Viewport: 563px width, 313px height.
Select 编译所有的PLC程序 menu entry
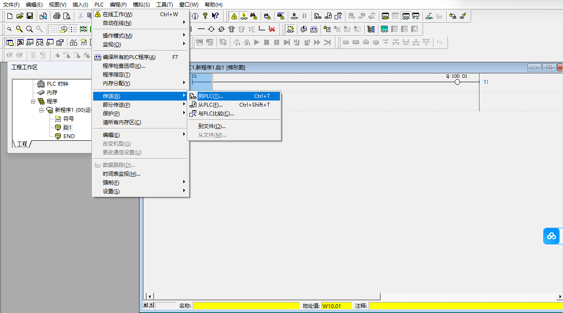(x=141, y=57)
